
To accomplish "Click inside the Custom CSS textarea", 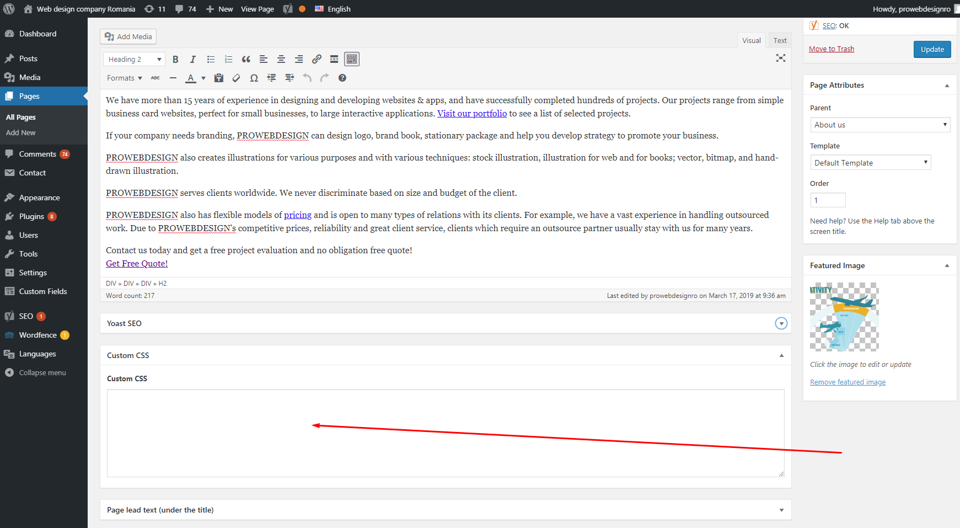I will tap(446, 433).
